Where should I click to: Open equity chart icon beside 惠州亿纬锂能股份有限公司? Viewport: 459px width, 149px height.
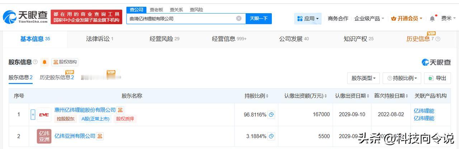click(x=120, y=110)
